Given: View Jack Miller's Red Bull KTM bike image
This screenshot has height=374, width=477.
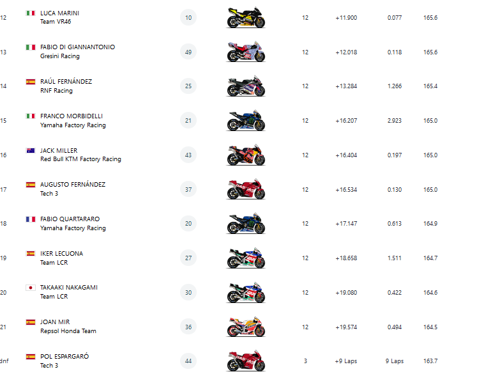Looking at the screenshot, I should [246, 155].
